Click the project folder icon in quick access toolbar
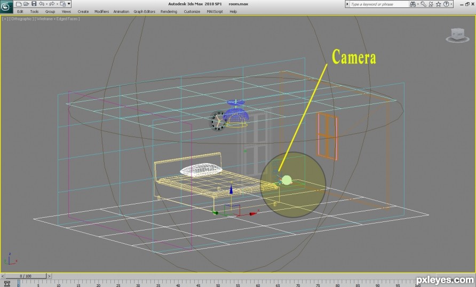Screen dimensions: 476x287 (x=62, y=4)
